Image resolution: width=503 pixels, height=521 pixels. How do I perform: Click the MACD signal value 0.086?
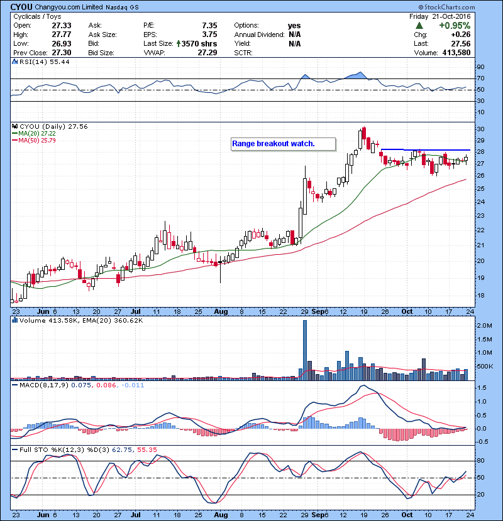[x=106, y=385]
